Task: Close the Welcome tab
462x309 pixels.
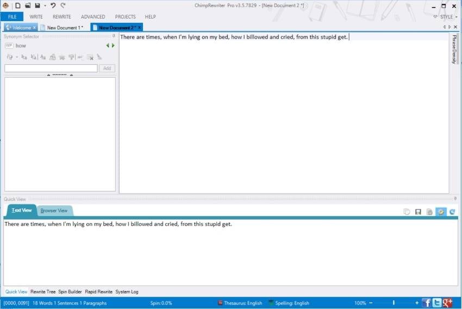Action: [x=34, y=28]
